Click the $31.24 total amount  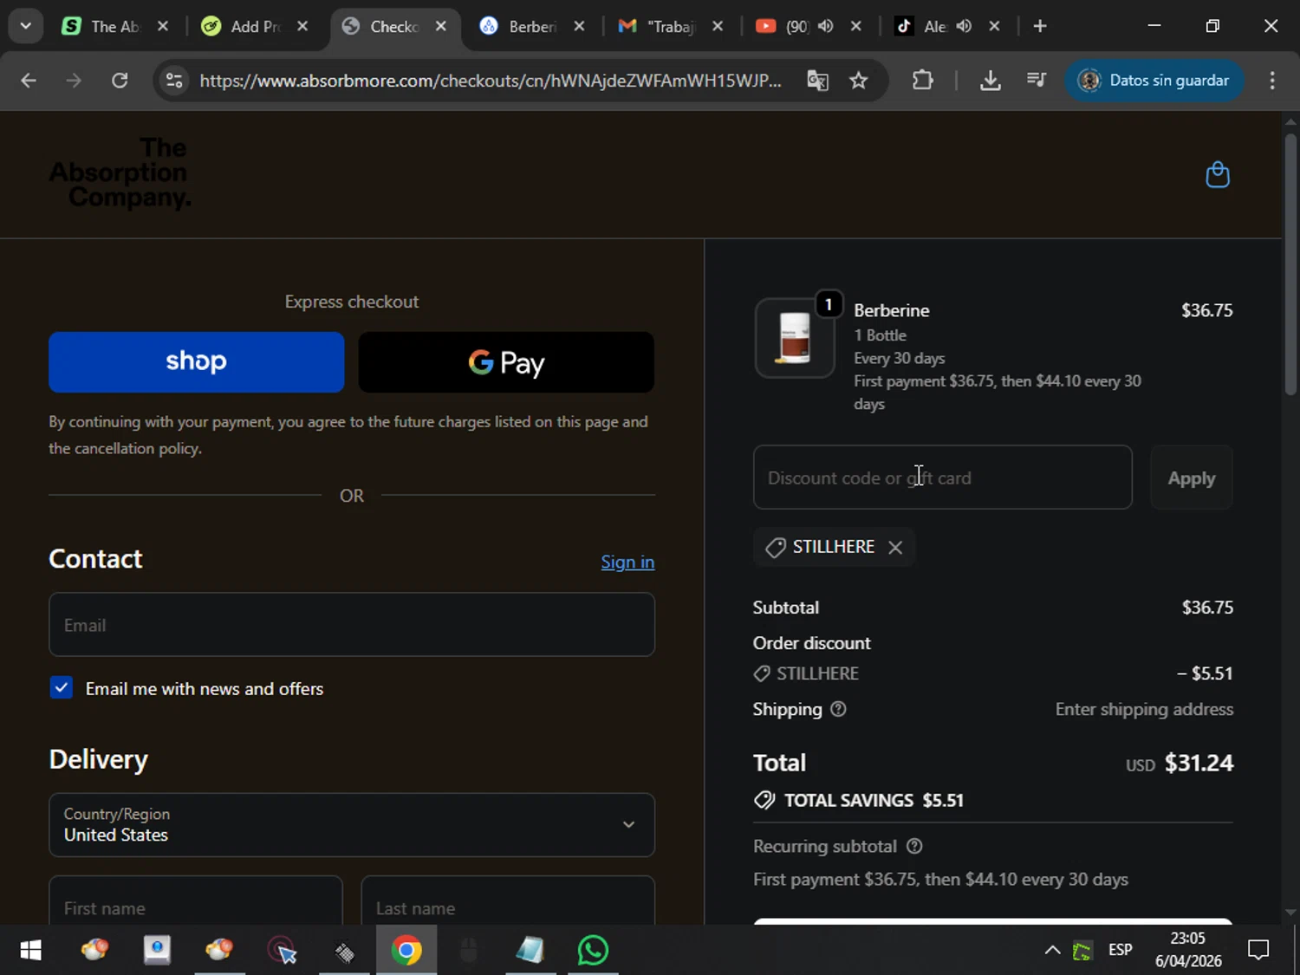click(1199, 763)
